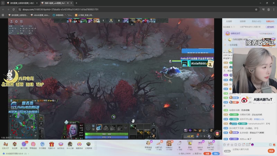Open the 钻石粉丝 diamond fan icon
277x156 pixels.
click(61, 146)
